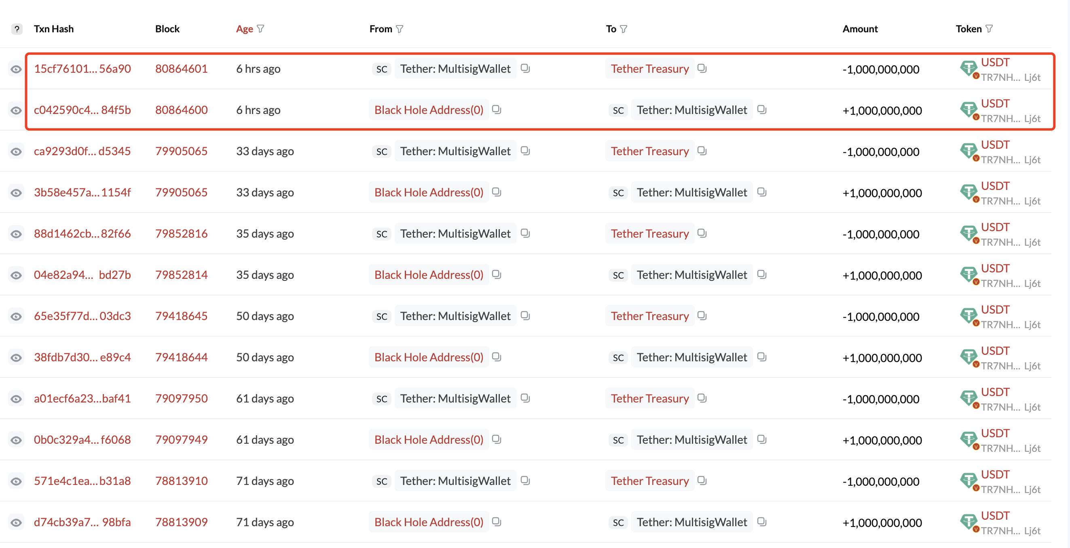Open Black Hole Address(0) in 71 days ago row

429,522
